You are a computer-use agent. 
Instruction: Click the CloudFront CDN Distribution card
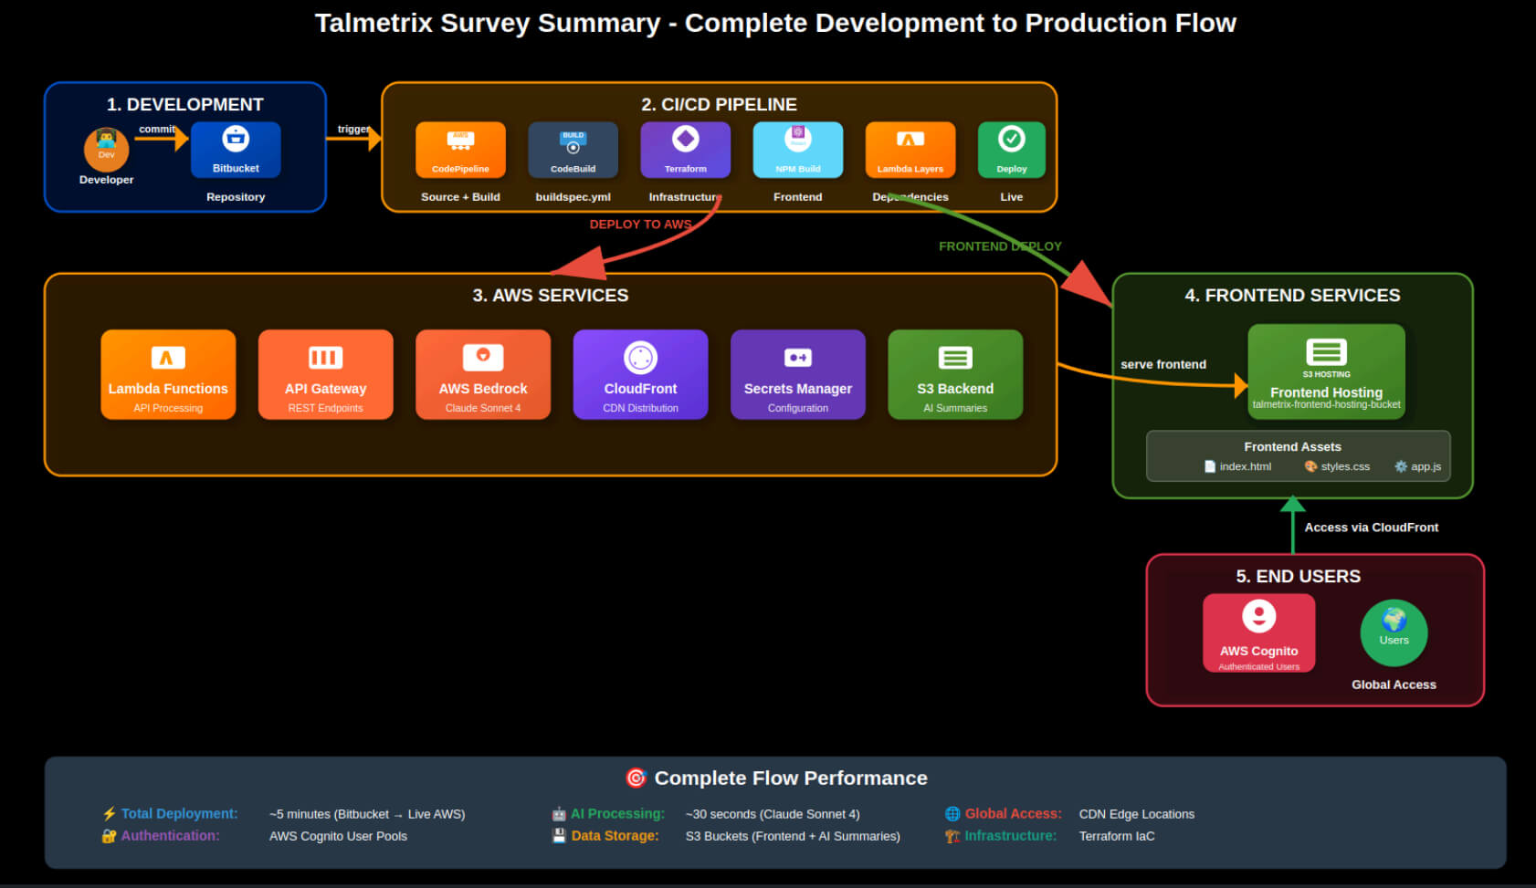pos(640,375)
